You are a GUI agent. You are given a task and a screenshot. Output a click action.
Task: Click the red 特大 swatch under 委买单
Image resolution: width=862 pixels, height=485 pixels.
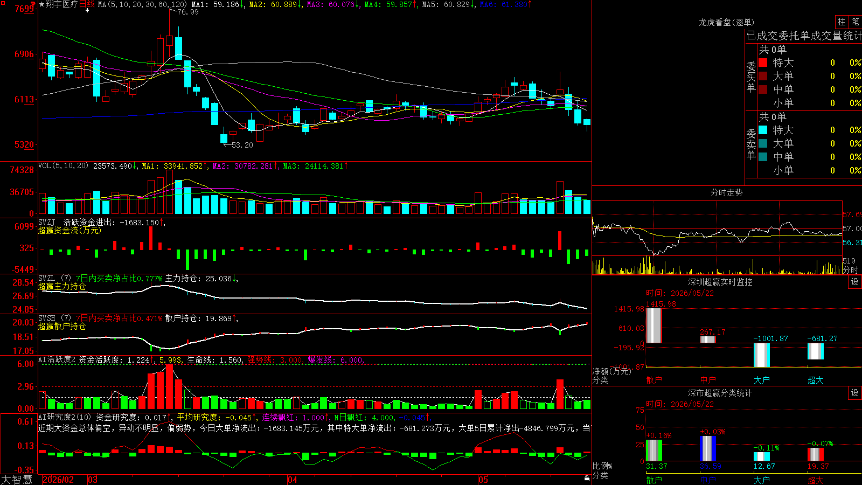[x=763, y=63]
